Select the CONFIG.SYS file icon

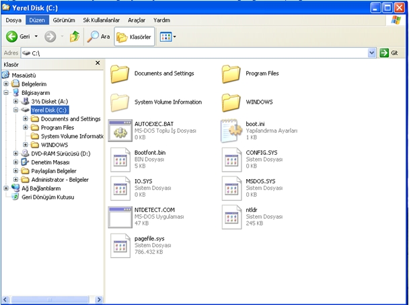point(231,160)
